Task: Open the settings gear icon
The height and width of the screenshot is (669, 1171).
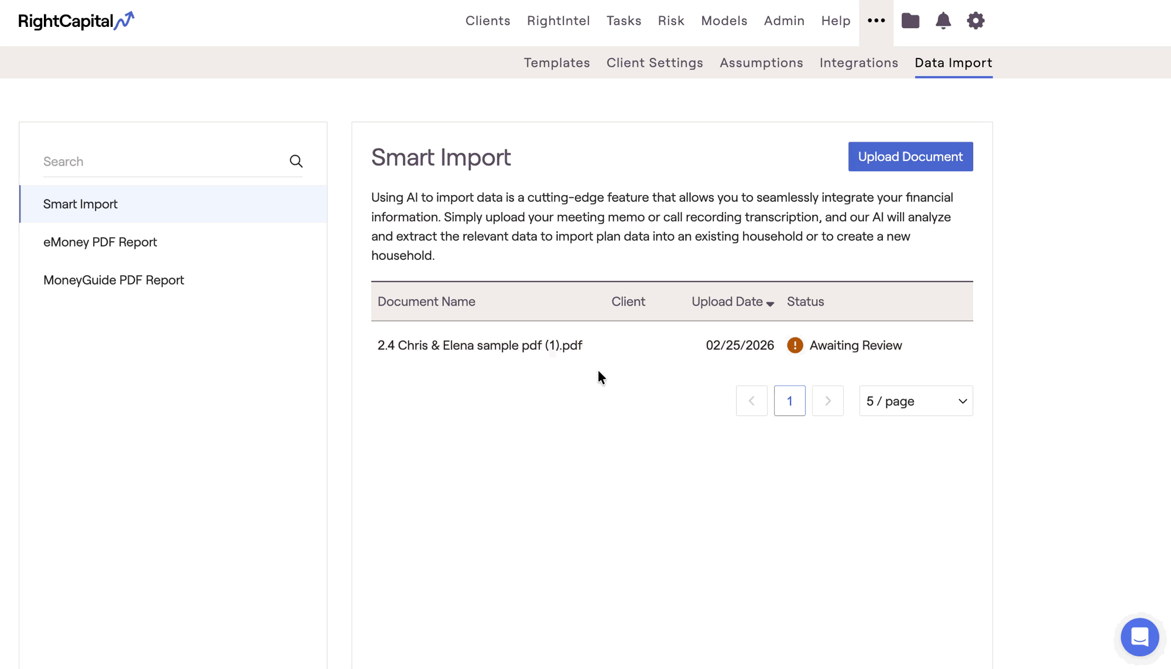Action: 975,21
